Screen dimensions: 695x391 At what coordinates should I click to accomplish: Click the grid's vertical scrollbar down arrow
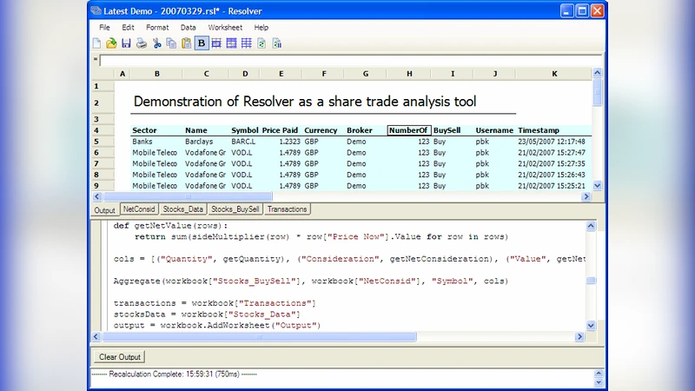(x=597, y=185)
